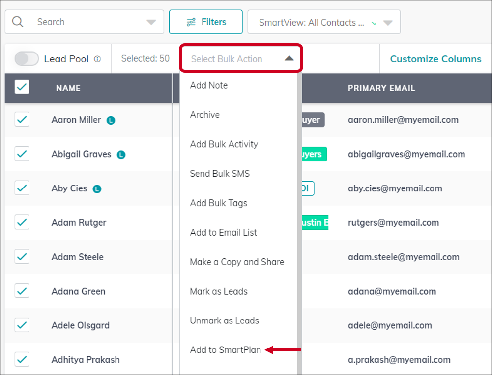Viewport: 492px width, 375px height.
Task: Open Customize Columns link
Action: point(435,59)
